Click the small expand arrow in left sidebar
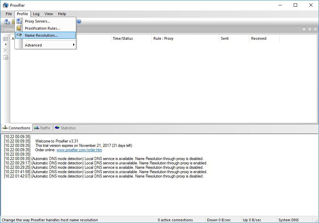 click(x=6, y=44)
